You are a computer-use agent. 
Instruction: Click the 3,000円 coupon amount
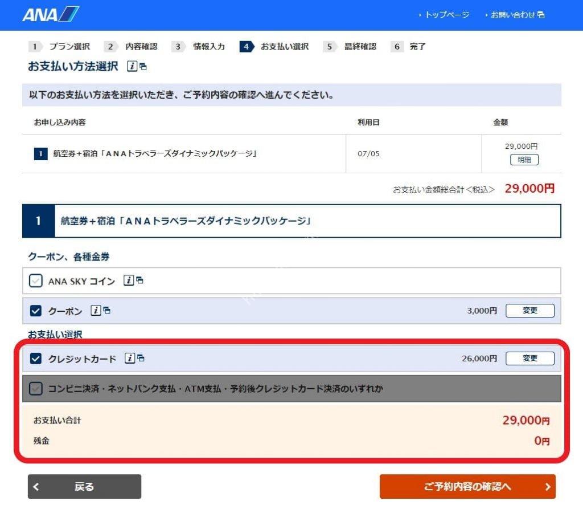(482, 311)
